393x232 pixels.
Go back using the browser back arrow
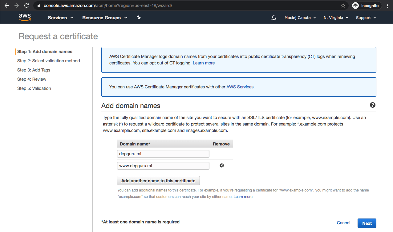(7, 6)
